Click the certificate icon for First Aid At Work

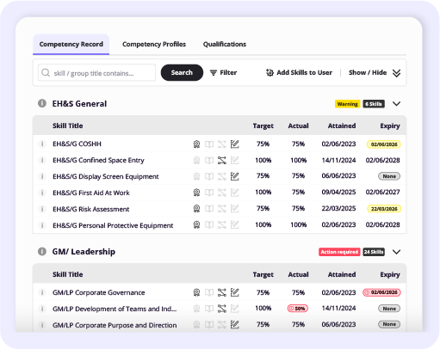pos(196,193)
